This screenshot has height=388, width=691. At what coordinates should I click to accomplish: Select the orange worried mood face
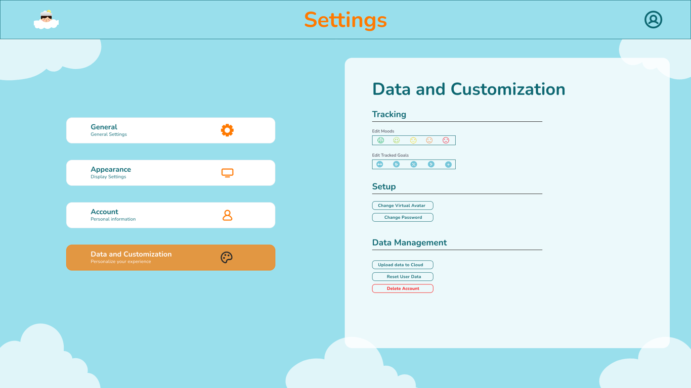click(429, 140)
